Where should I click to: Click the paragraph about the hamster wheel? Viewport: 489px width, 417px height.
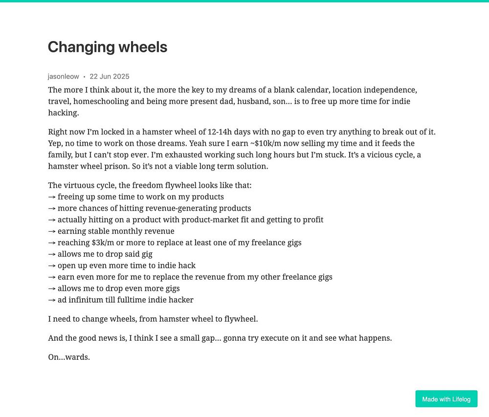pyautogui.click(x=242, y=149)
